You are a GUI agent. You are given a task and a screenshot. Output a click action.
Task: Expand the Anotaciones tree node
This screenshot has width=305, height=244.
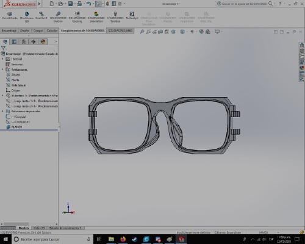tap(2, 70)
